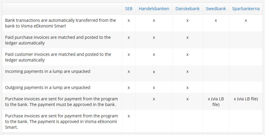Click the 'Paid customer invoices are matched' row text
Image resolution: width=265 pixels, height=135 pixels.
[58, 57]
